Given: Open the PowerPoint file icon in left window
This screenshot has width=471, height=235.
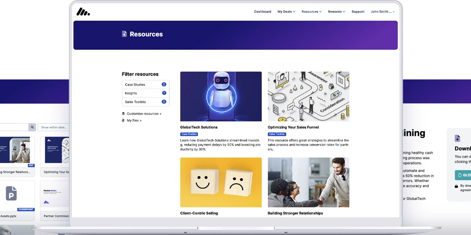Looking at the screenshot, I should coord(11,193).
